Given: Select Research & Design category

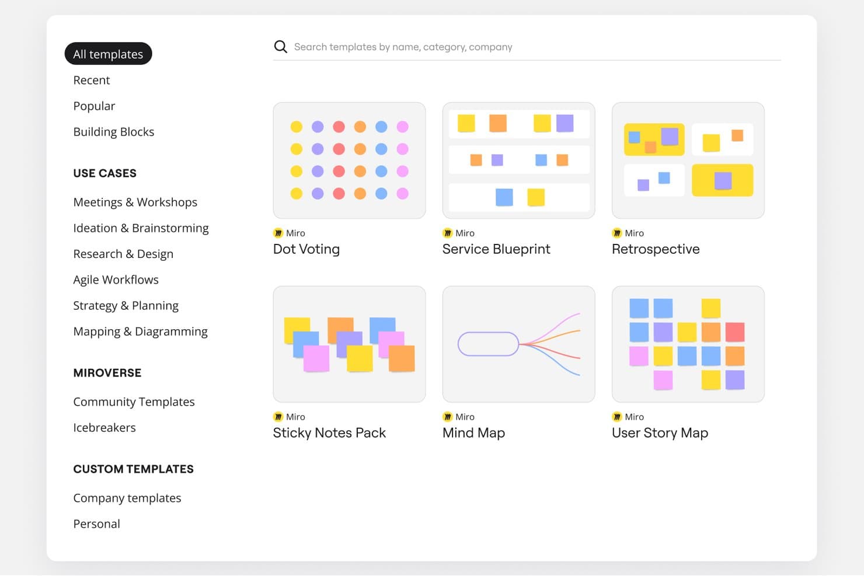Looking at the screenshot, I should click(123, 254).
